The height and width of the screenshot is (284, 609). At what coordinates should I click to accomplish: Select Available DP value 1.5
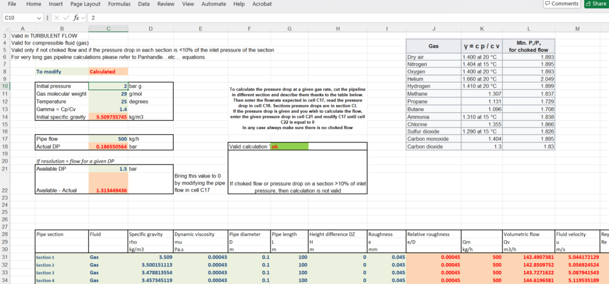[x=108, y=169]
